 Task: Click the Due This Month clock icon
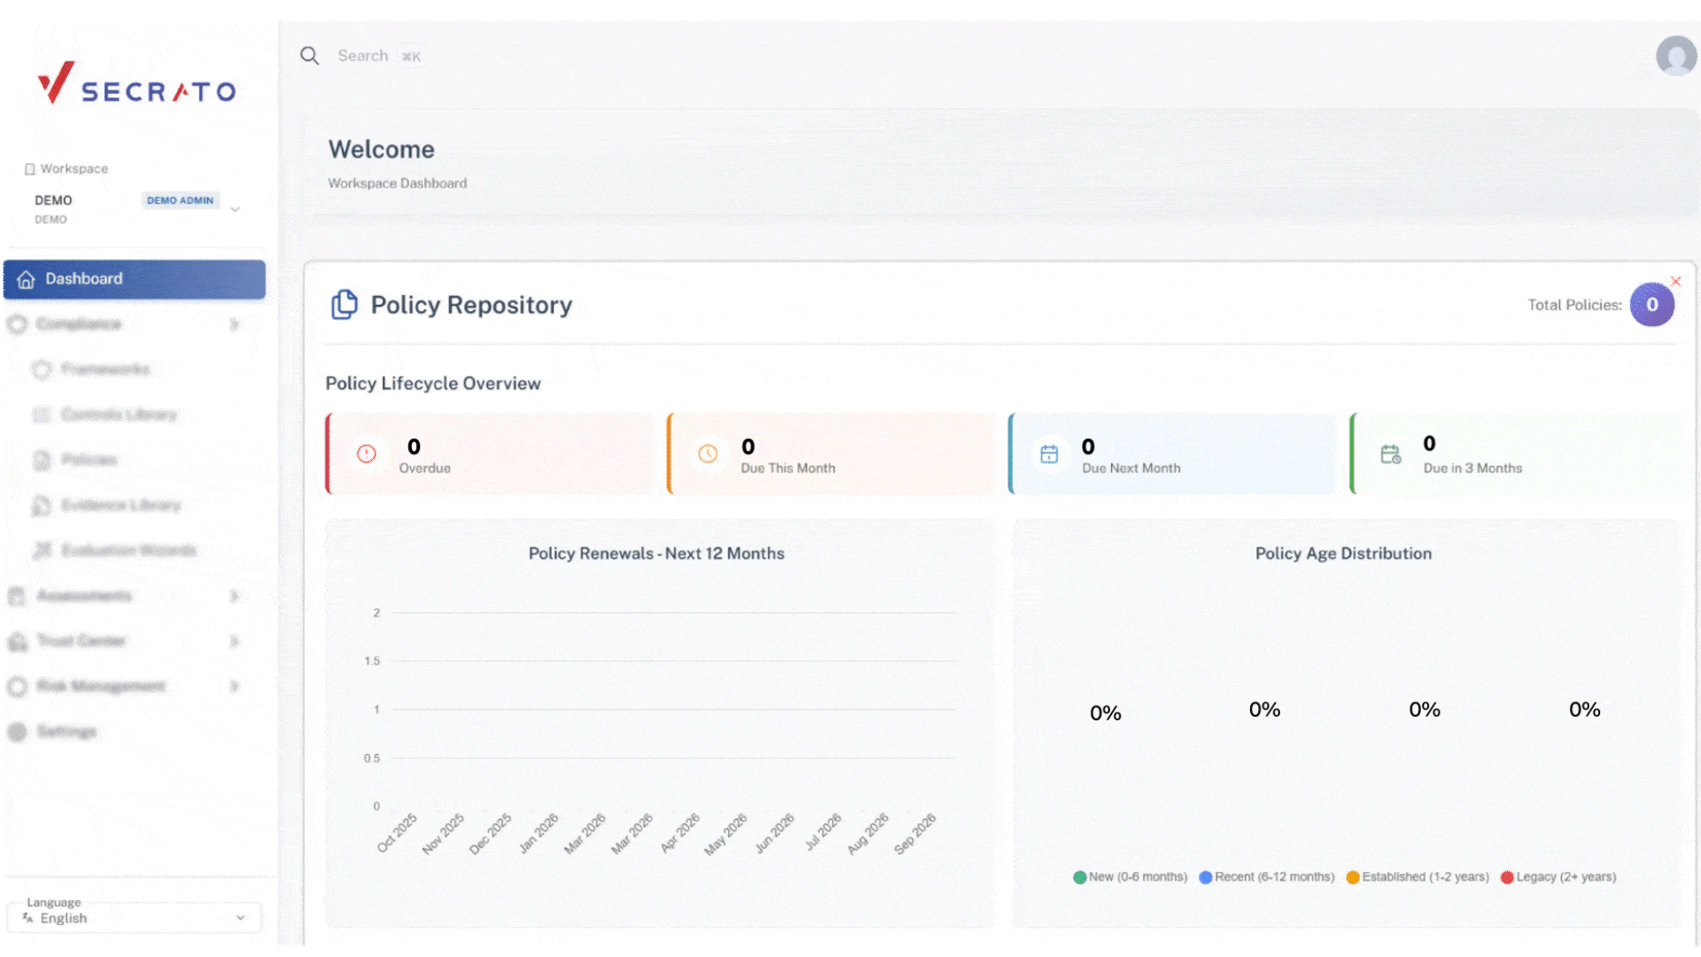(x=707, y=454)
